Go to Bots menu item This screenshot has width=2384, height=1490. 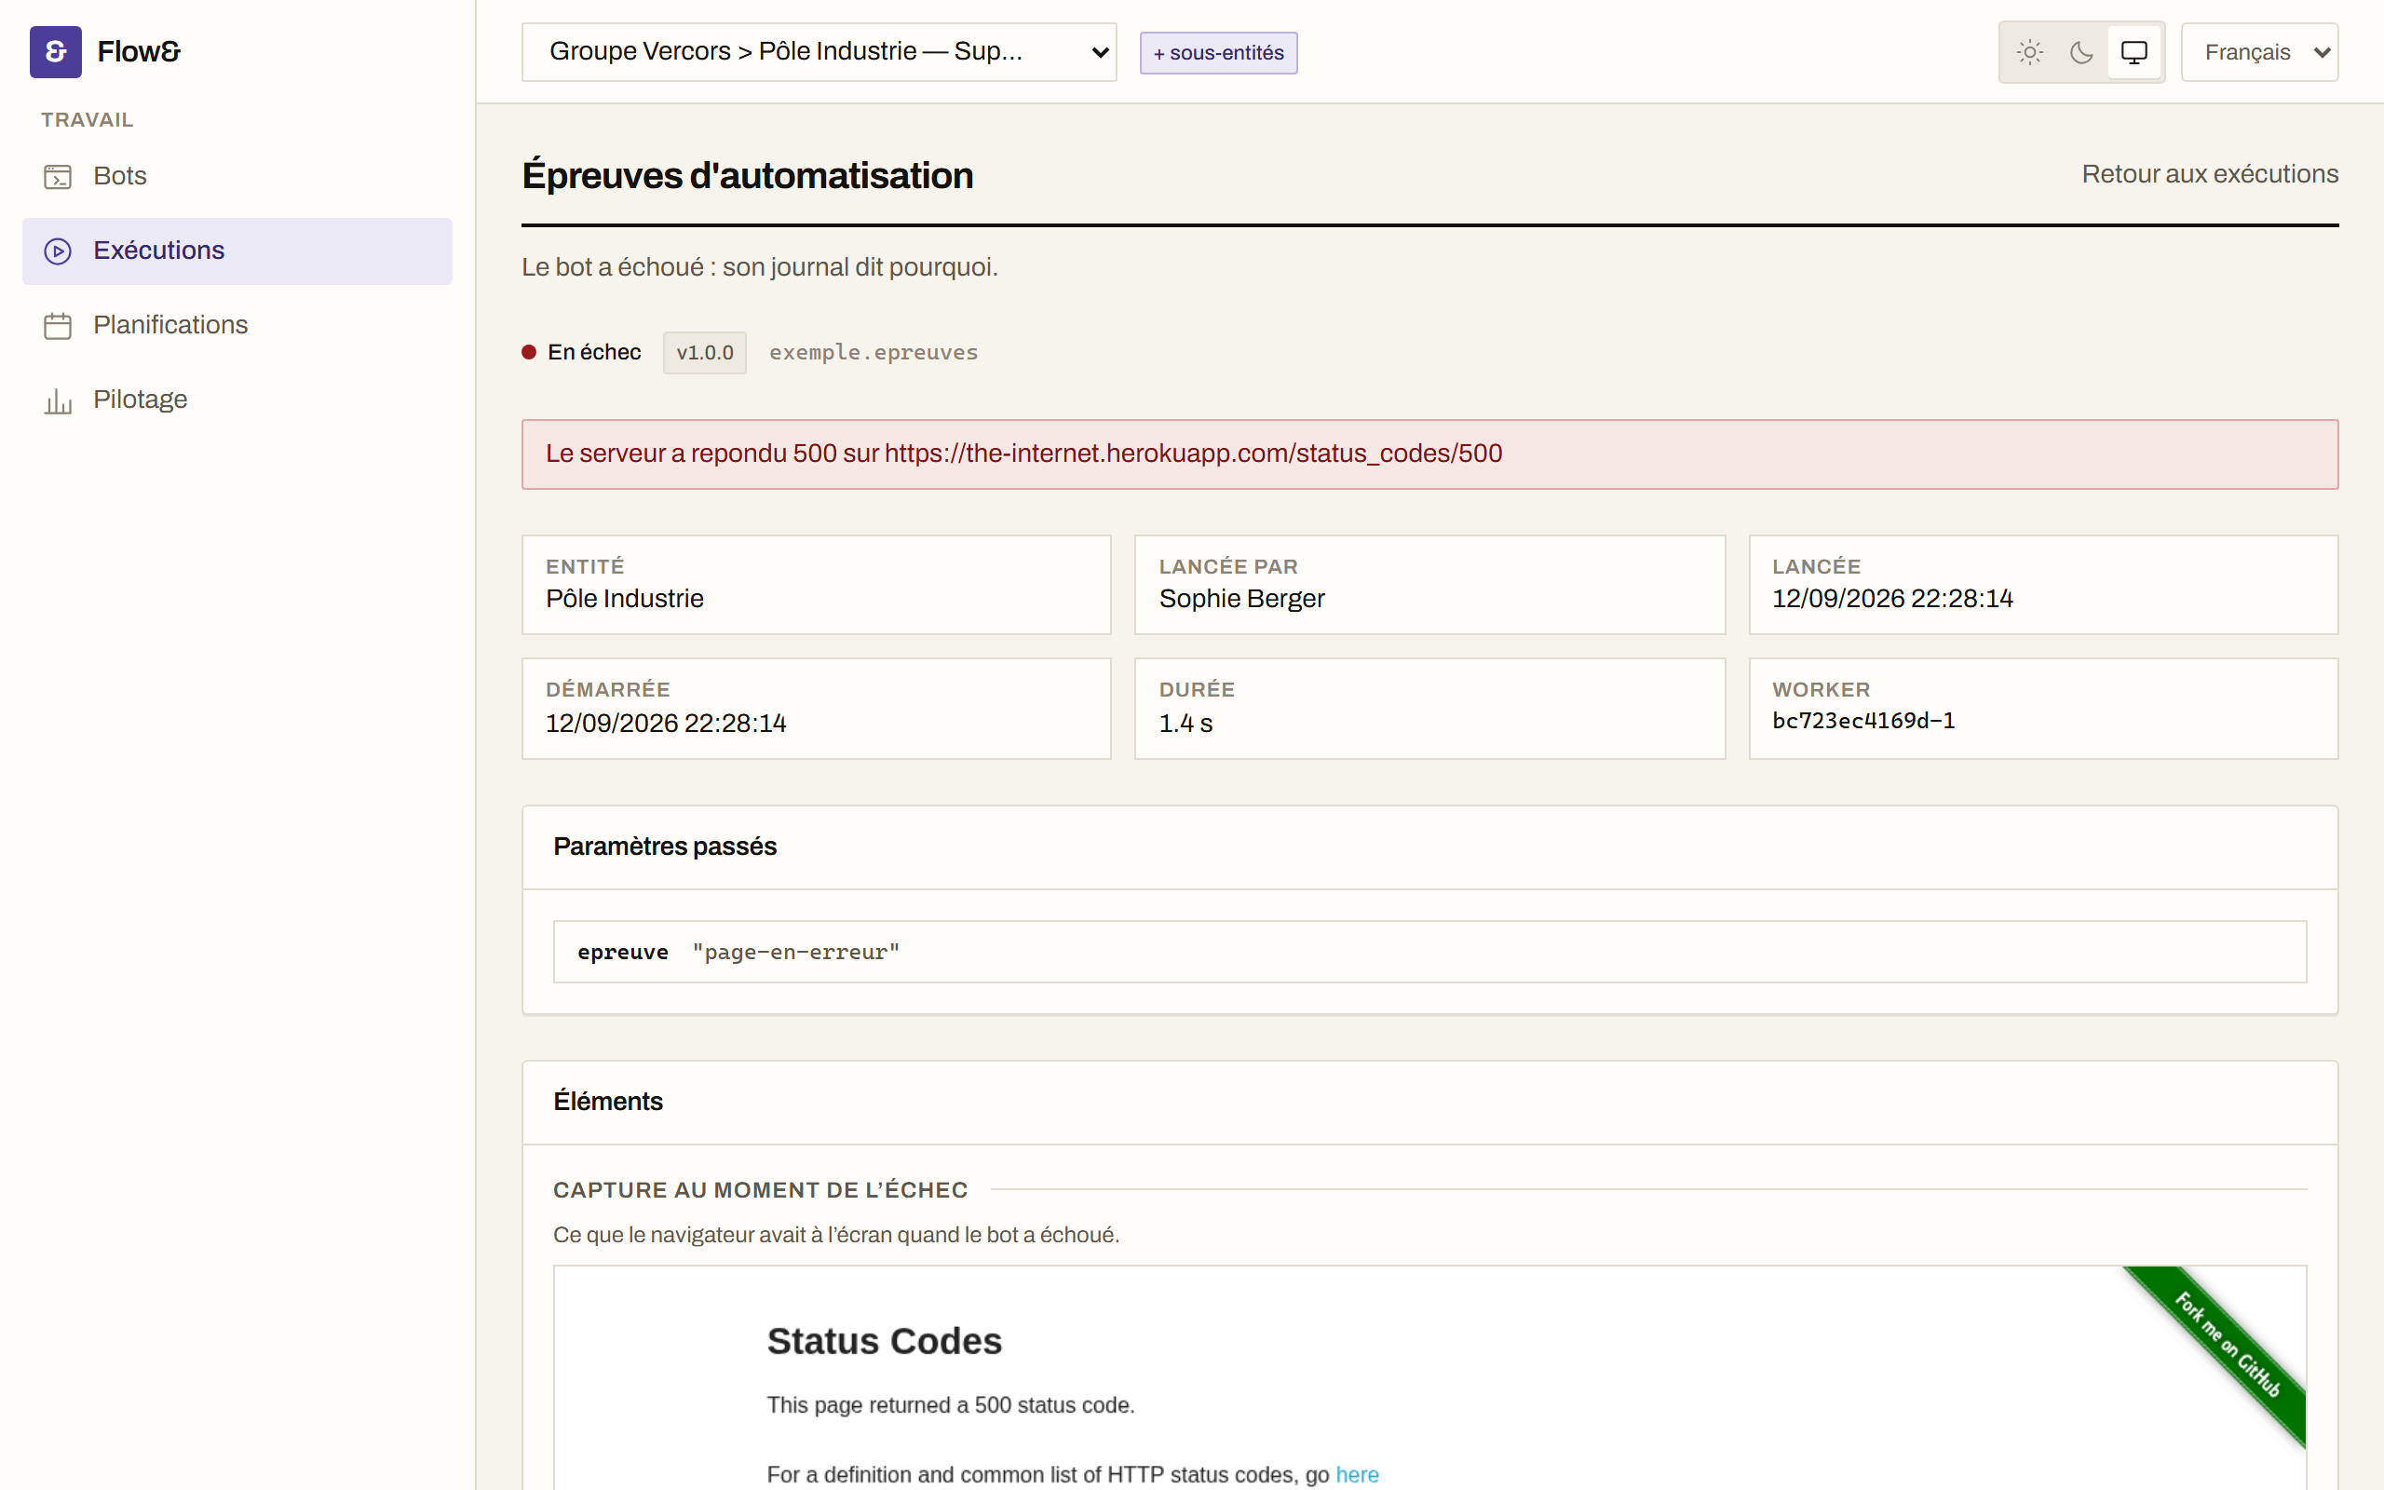[x=237, y=176]
